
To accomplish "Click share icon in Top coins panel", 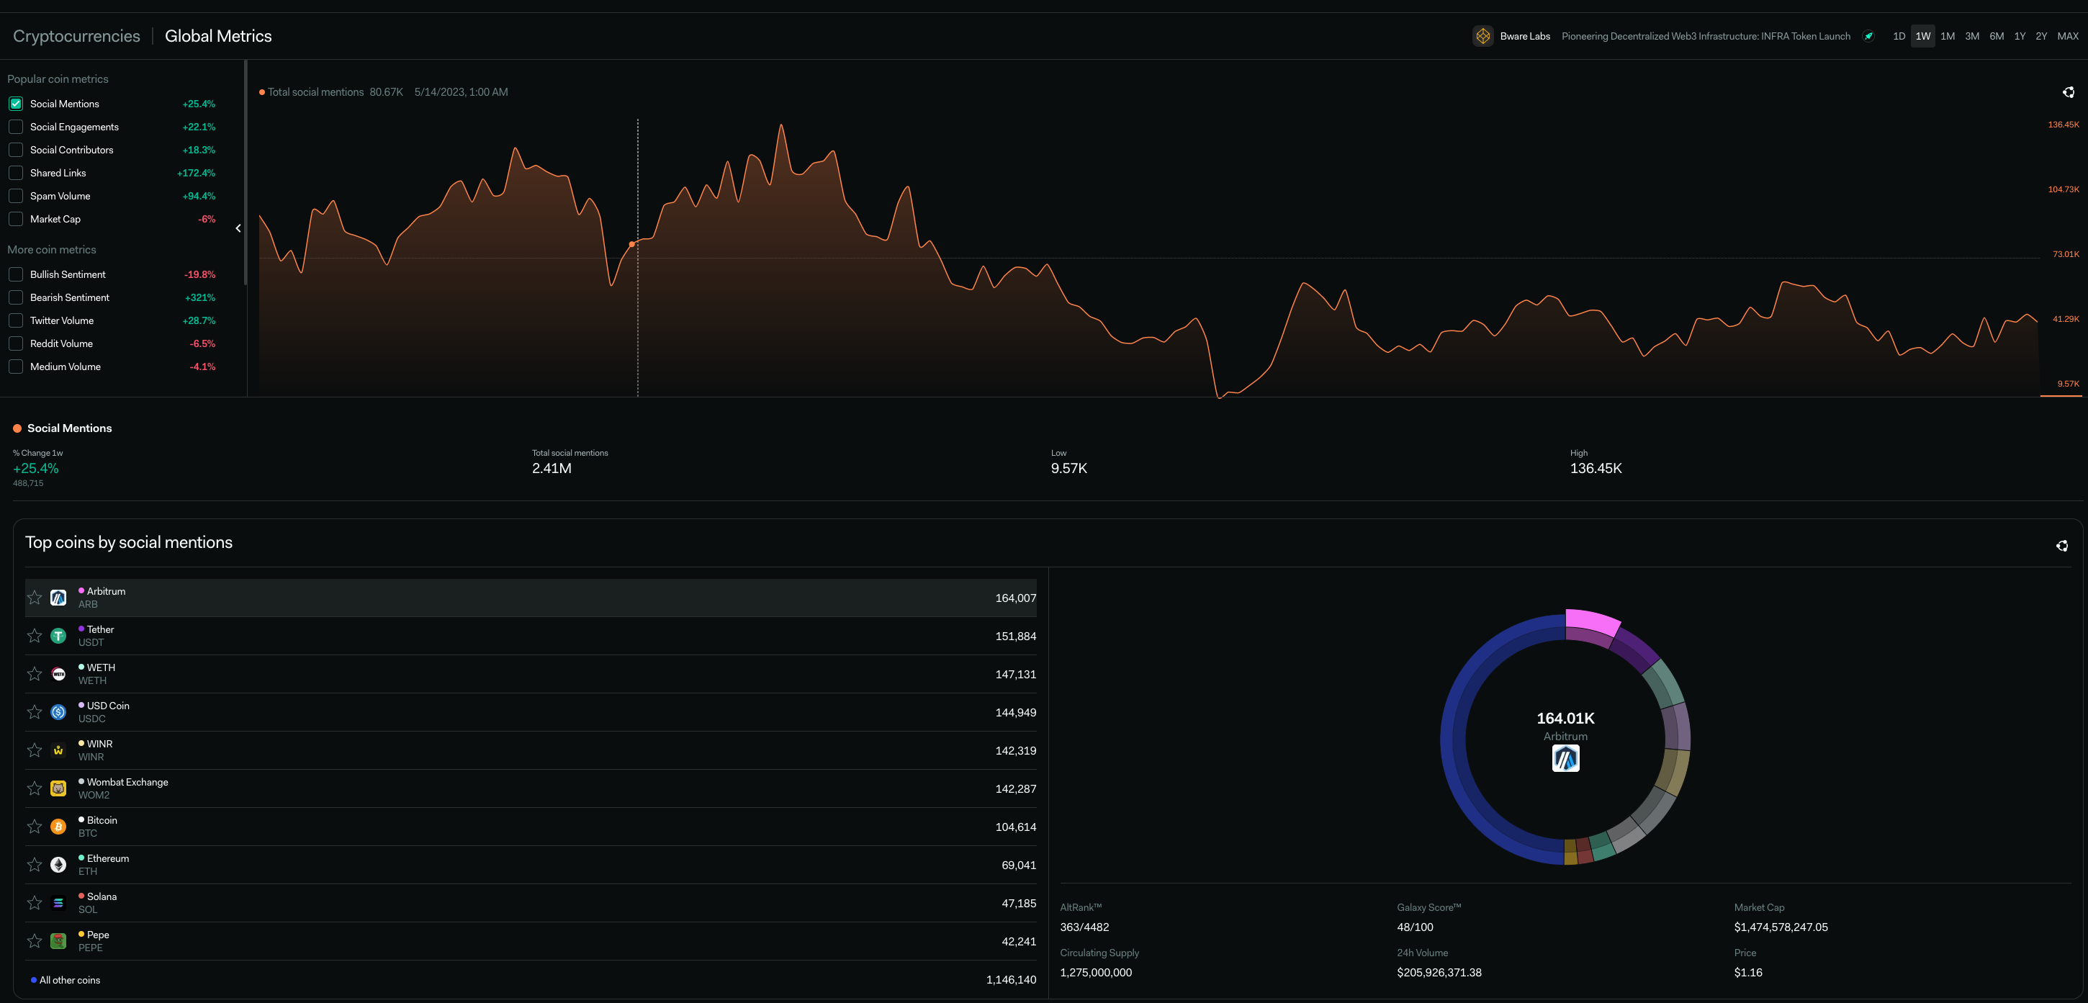I will point(2061,546).
